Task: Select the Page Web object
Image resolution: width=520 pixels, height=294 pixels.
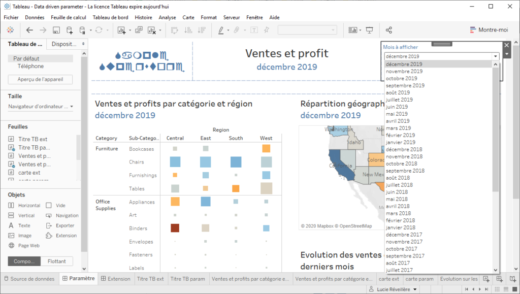Action: 24,246
